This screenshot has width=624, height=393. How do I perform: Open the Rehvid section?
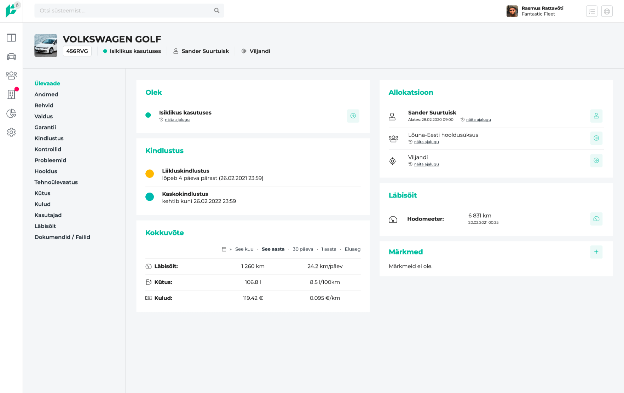click(44, 105)
